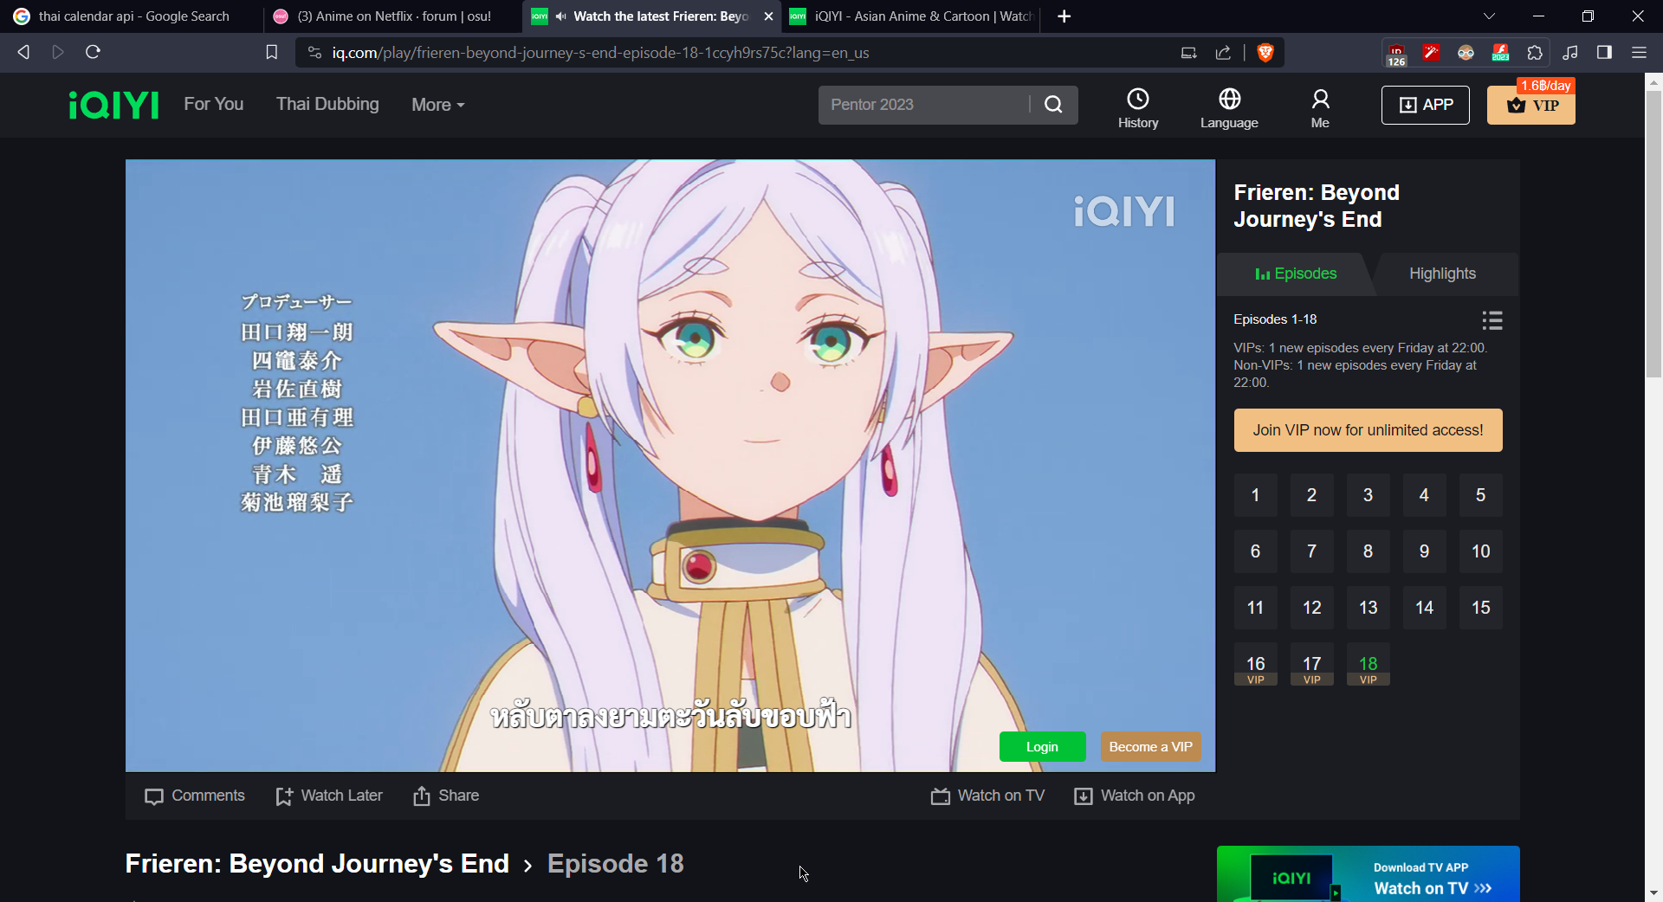Select episode 15

pyautogui.click(x=1480, y=608)
